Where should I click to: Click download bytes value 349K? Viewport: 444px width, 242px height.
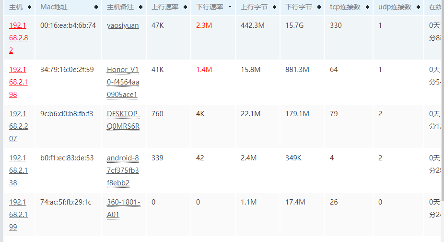click(293, 158)
